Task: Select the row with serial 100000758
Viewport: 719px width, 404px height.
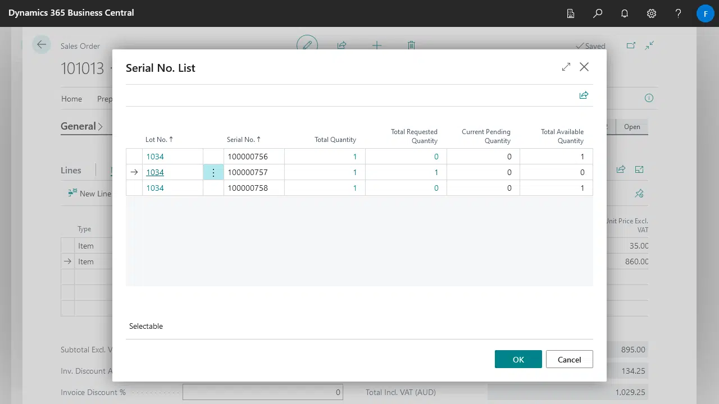Action: pyautogui.click(x=134, y=188)
